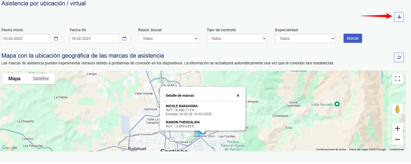Toggle fullscreen map view
The image size is (411, 164).
point(397,79)
